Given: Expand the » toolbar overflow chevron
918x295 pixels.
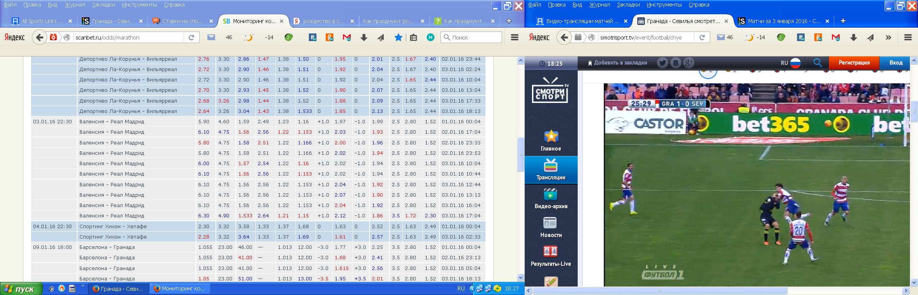Looking at the screenshot, I should click(888, 37).
